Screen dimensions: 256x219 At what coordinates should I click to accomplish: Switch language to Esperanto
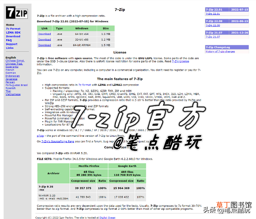[x=12, y=67]
